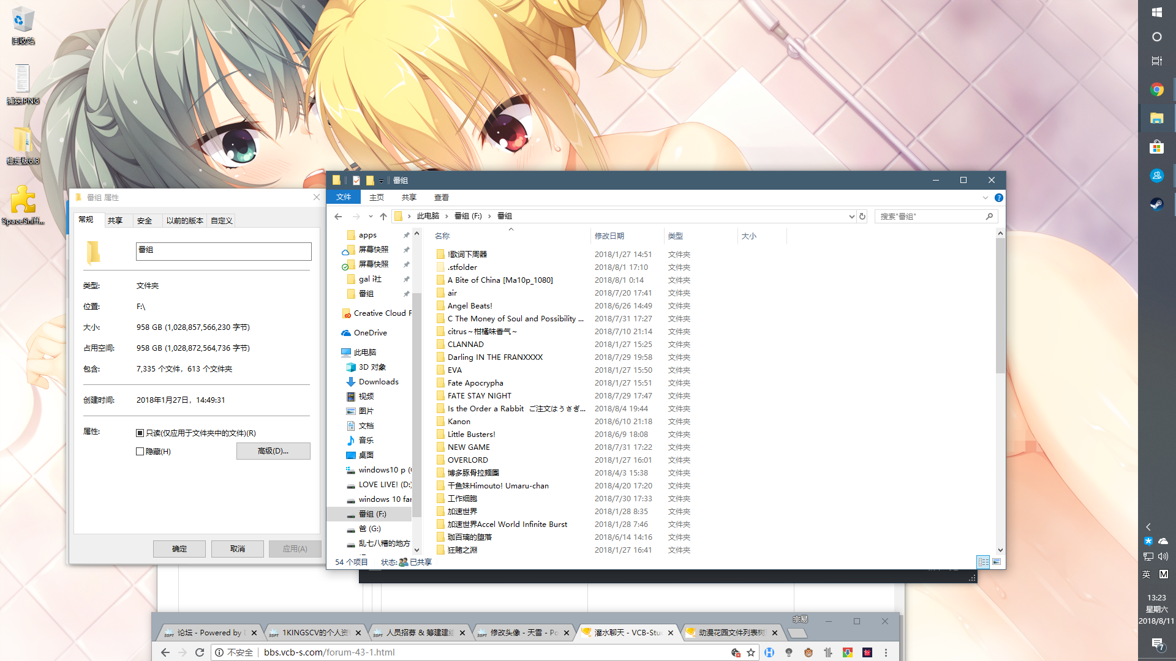Go back in Chrome browser
Image resolution: width=1176 pixels, height=661 pixels.
point(165,652)
